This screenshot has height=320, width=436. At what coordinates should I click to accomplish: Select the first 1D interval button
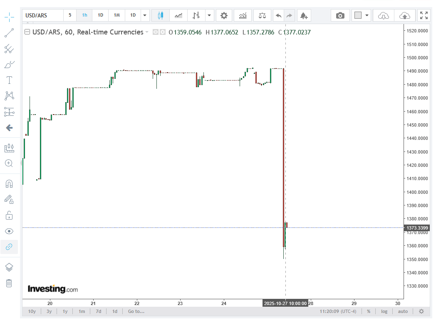pyautogui.click(x=101, y=15)
